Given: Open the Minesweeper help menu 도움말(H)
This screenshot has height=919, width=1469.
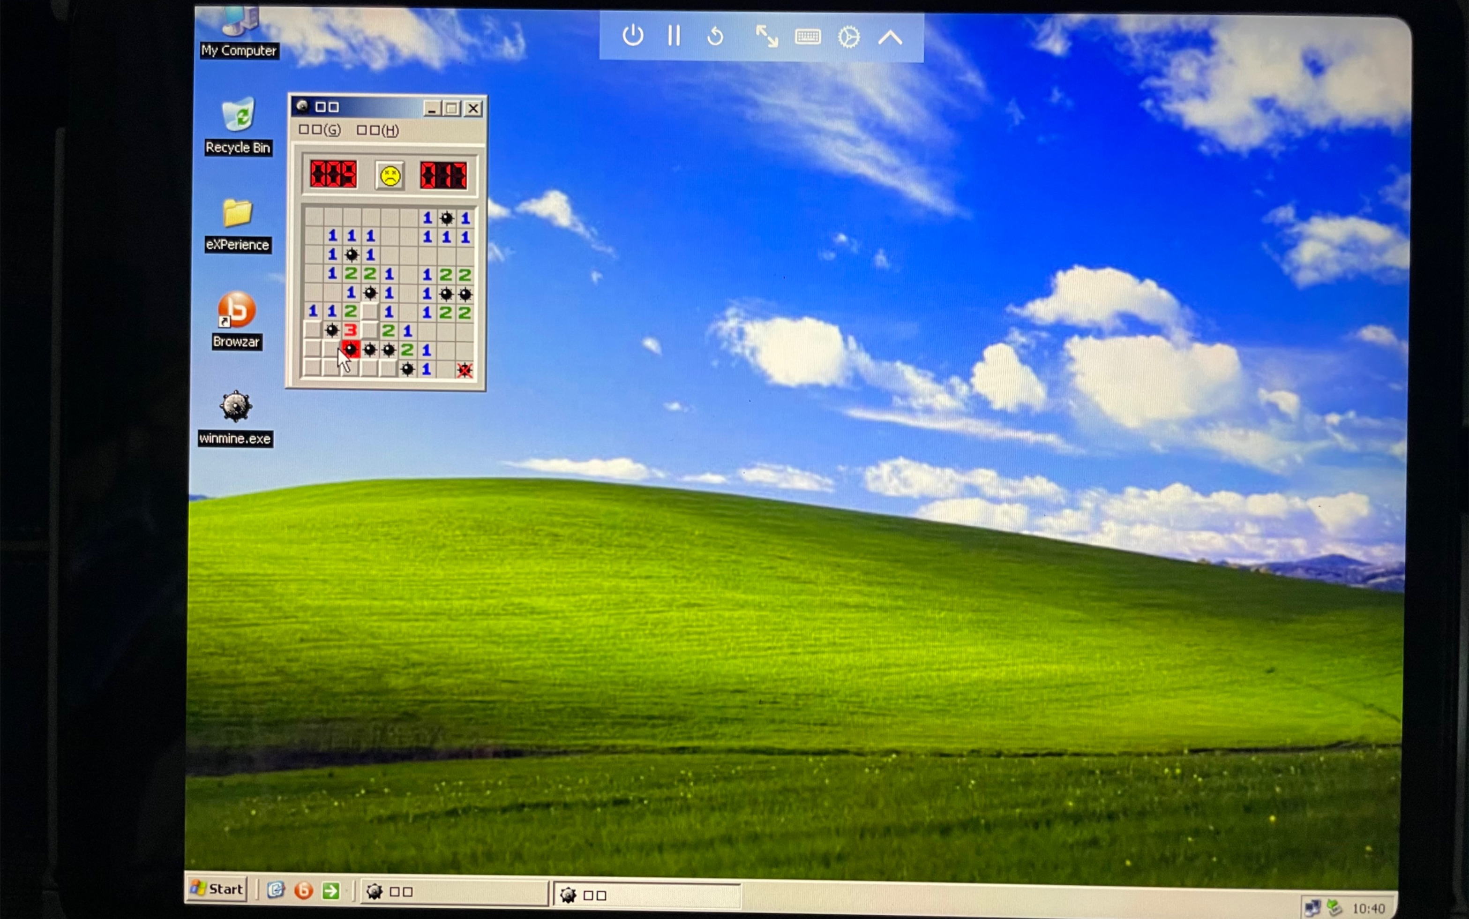Looking at the screenshot, I should click(x=377, y=129).
